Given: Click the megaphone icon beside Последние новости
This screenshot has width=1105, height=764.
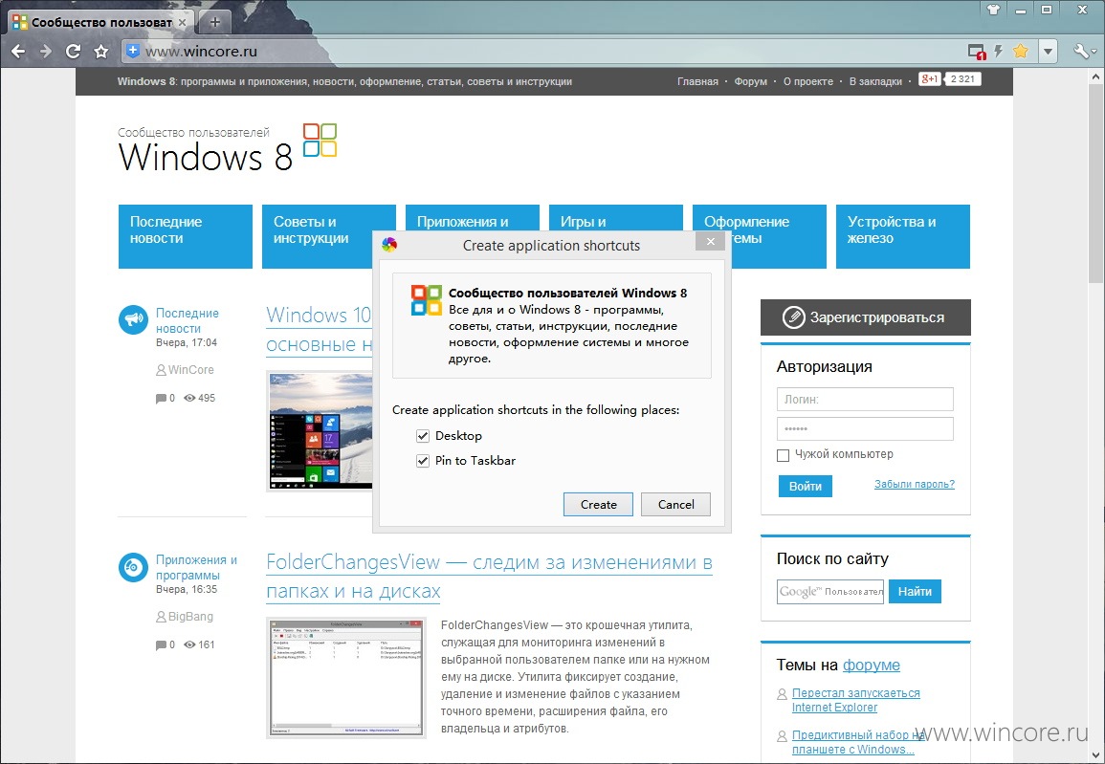Looking at the screenshot, I should (132, 319).
